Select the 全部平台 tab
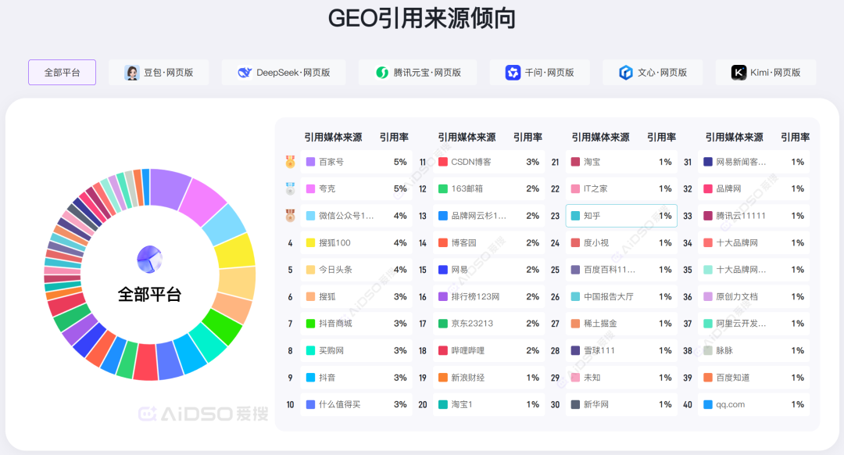 click(62, 73)
